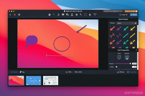
Task: Choose the teal dashed arrow quick style
Action: pyautogui.click(x=126, y=42)
